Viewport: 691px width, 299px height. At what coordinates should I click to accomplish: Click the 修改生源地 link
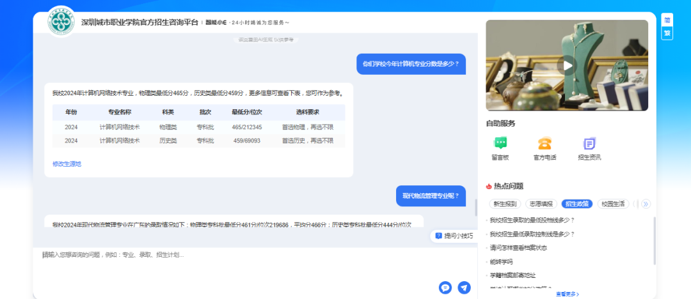[67, 164]
